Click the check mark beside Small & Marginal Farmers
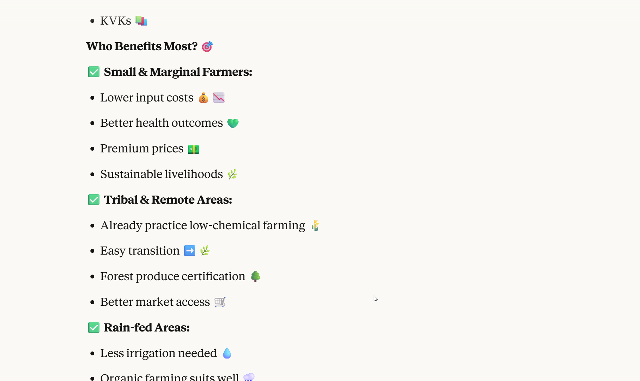 [x=94, y=72]
